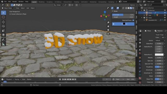The height and width of the screenshot is (94, 167).
Task: Pick the Annotate pencil tool
Action: click(x=3, y=40)
